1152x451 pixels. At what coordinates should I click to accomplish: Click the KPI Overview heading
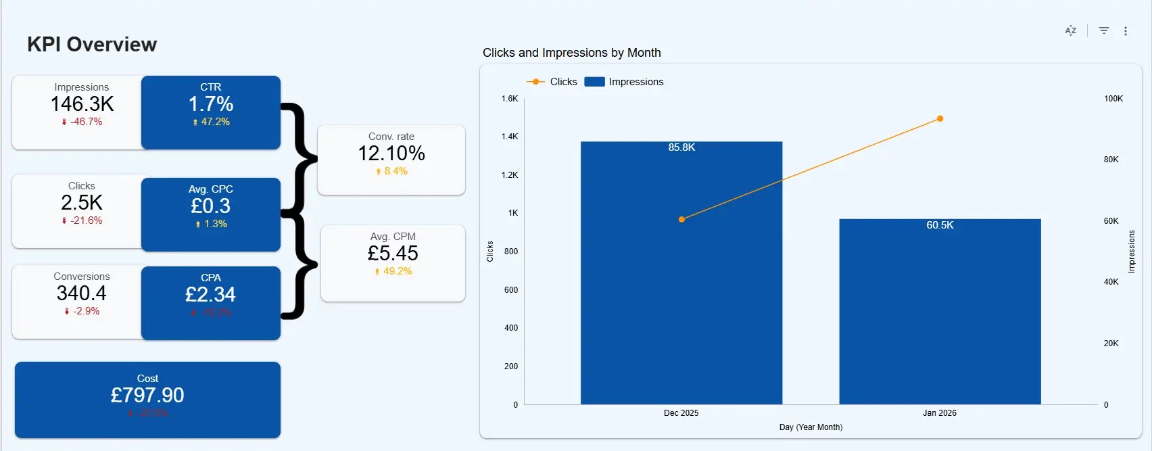92,45
